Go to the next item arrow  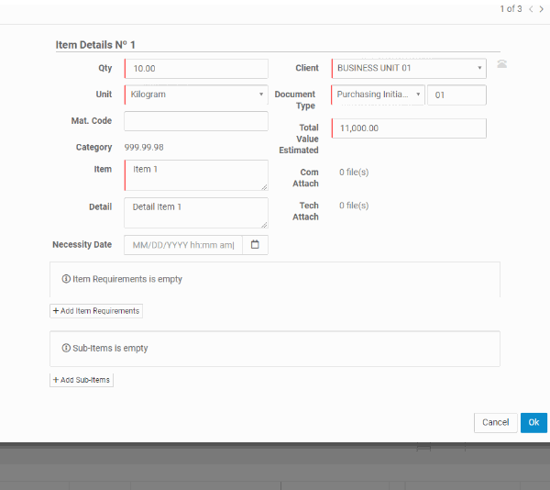tap(541, 9)
